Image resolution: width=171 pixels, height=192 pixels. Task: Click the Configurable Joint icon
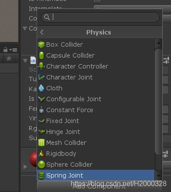(41, 99)
